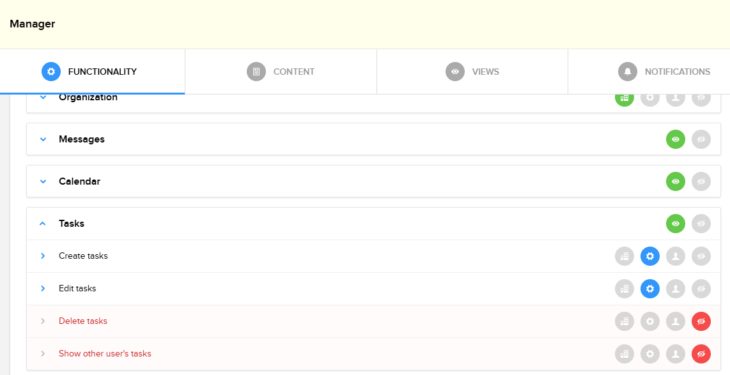Open the blue gear settings for Create tasks
Viewport: 730px width, 375px height.
point(650,256)
